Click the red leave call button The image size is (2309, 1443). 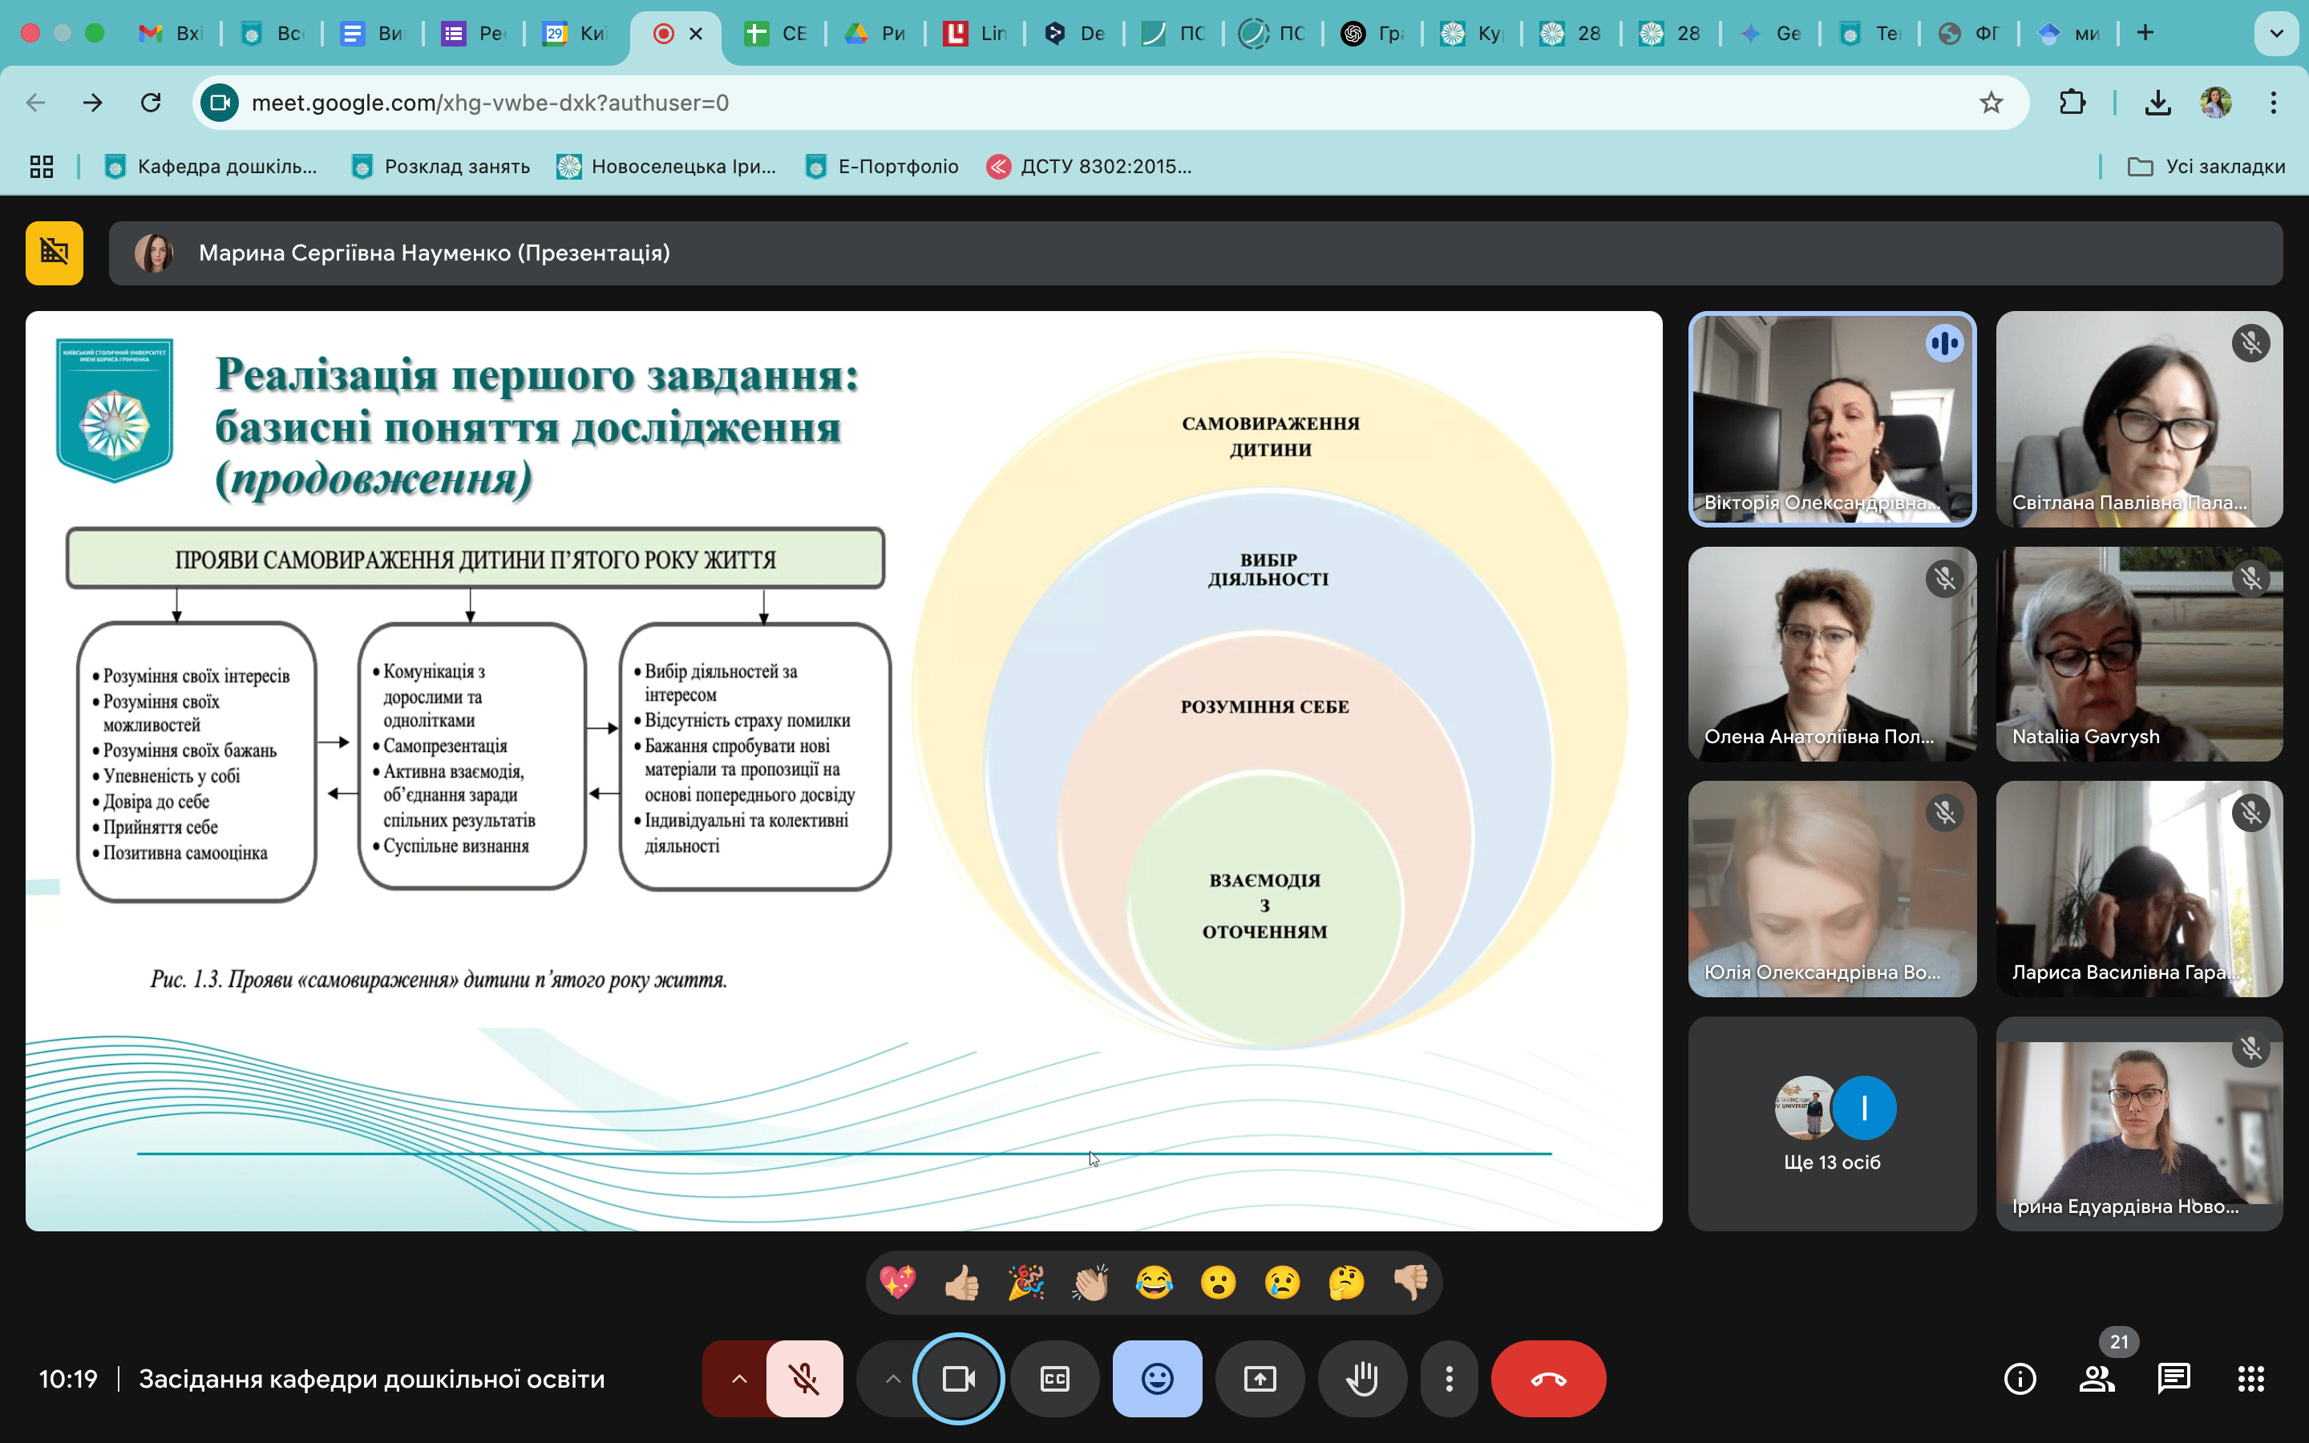(x=1547, y=1378)
